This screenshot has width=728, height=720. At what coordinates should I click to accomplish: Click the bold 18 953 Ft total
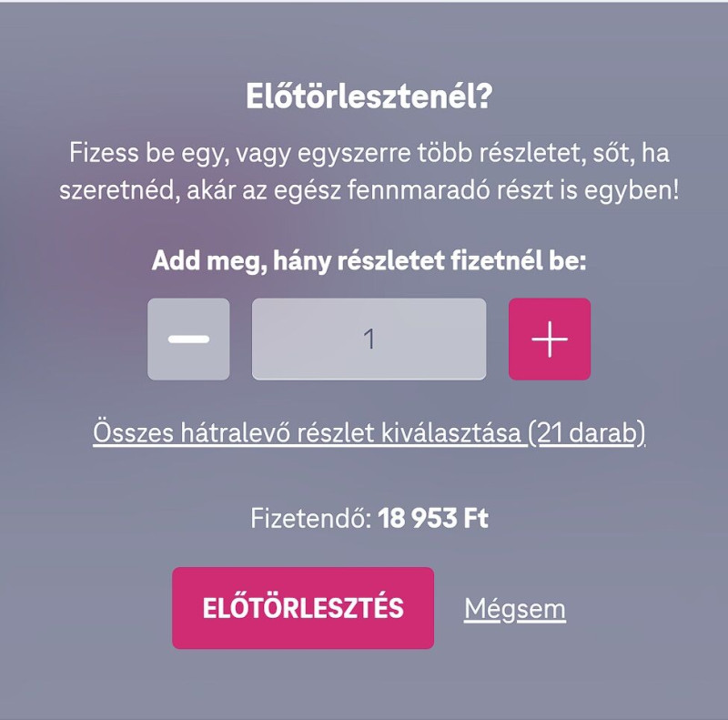tap(433, 519)
